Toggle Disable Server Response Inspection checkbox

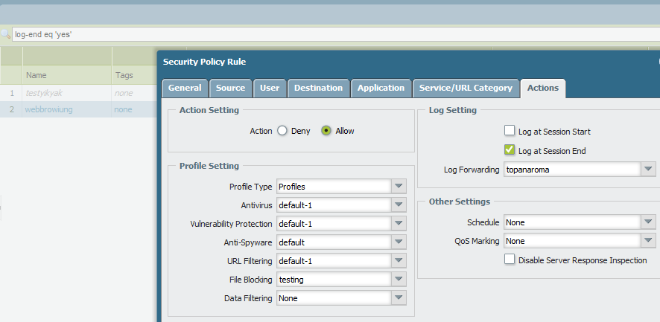point(510,260)
